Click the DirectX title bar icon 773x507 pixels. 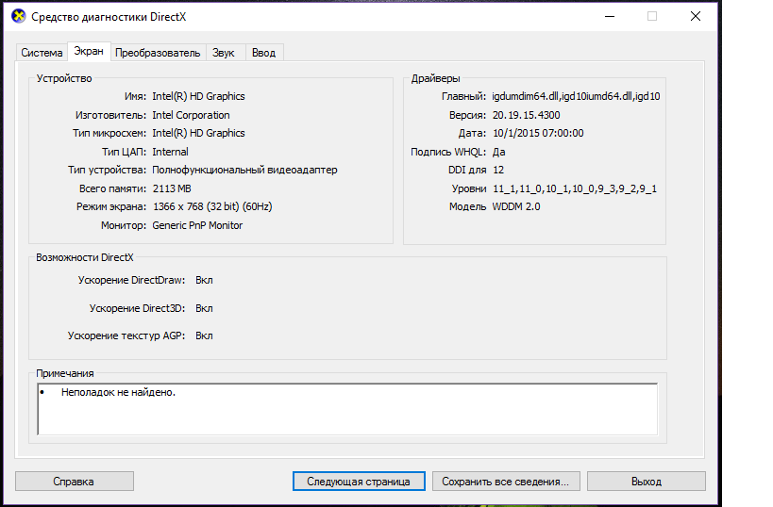(x=18, y=16)
